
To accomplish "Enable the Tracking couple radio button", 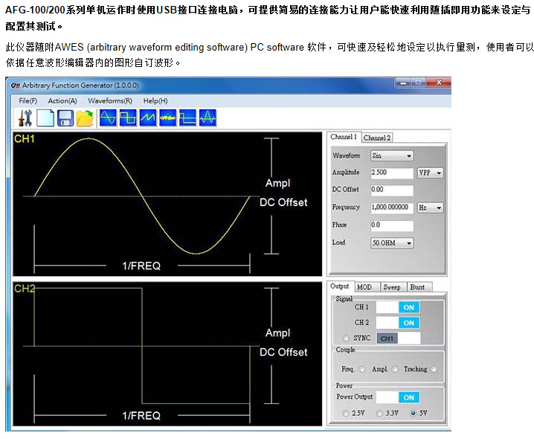I will pyautogui.click(x=434, y=369).
